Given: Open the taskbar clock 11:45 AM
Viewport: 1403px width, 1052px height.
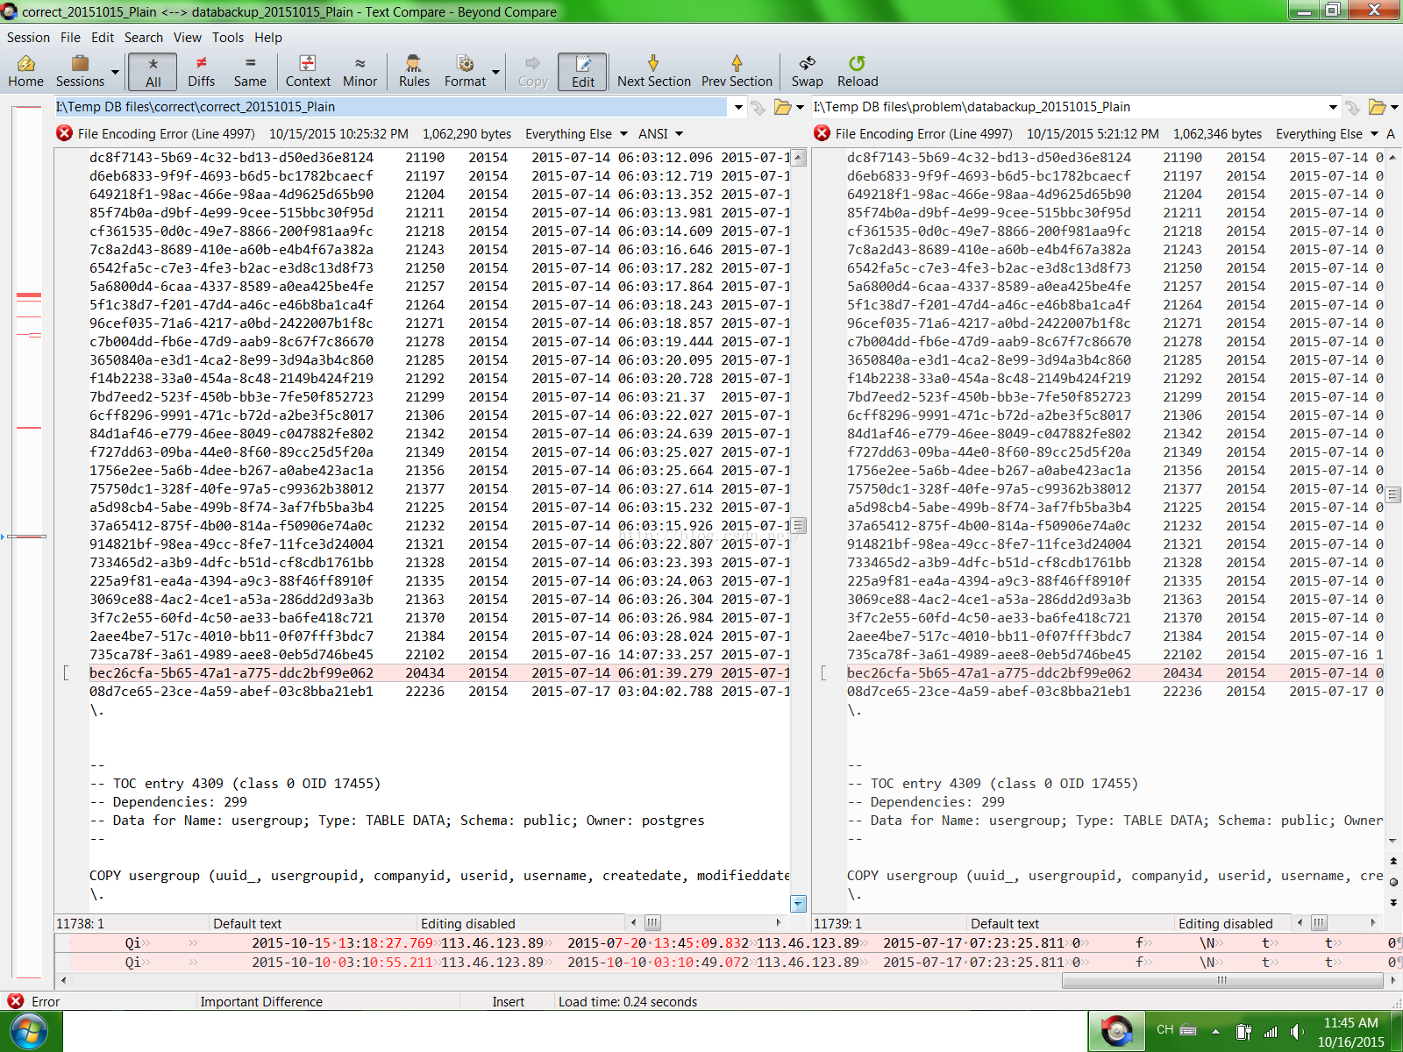Looking at the screenshot, I should coord(1350,1032).
